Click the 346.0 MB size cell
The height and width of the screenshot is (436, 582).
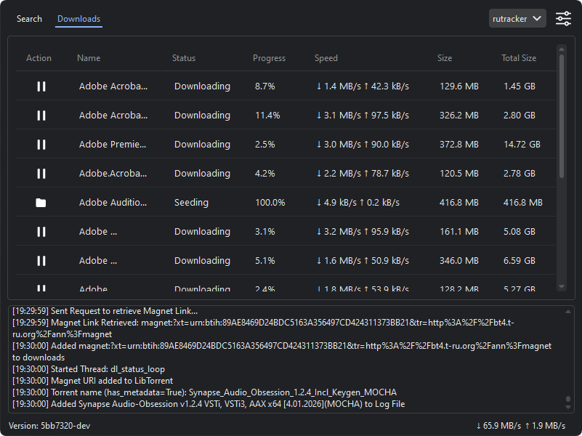click(458, 260)
